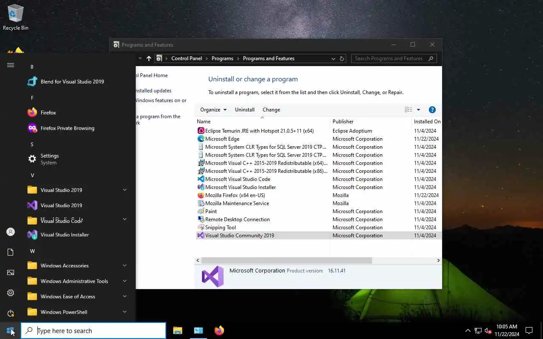Image resolution: width=543 pixels, height=339 pixels.
Task: Select Mozilla Maintenance Service entry
Action: point(318,203)
